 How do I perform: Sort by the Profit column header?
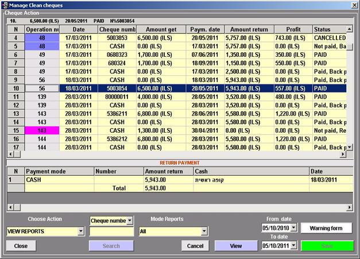point(292,29)
